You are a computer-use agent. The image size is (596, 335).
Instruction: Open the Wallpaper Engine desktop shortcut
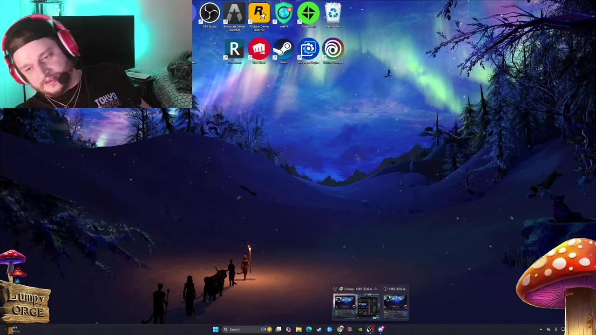[x=308, y=52]
